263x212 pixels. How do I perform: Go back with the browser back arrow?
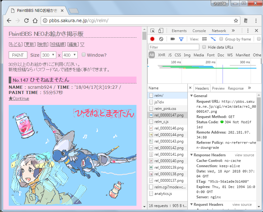[x=9, y=21]
